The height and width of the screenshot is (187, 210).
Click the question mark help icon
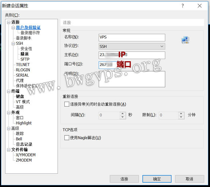point(182,6)
